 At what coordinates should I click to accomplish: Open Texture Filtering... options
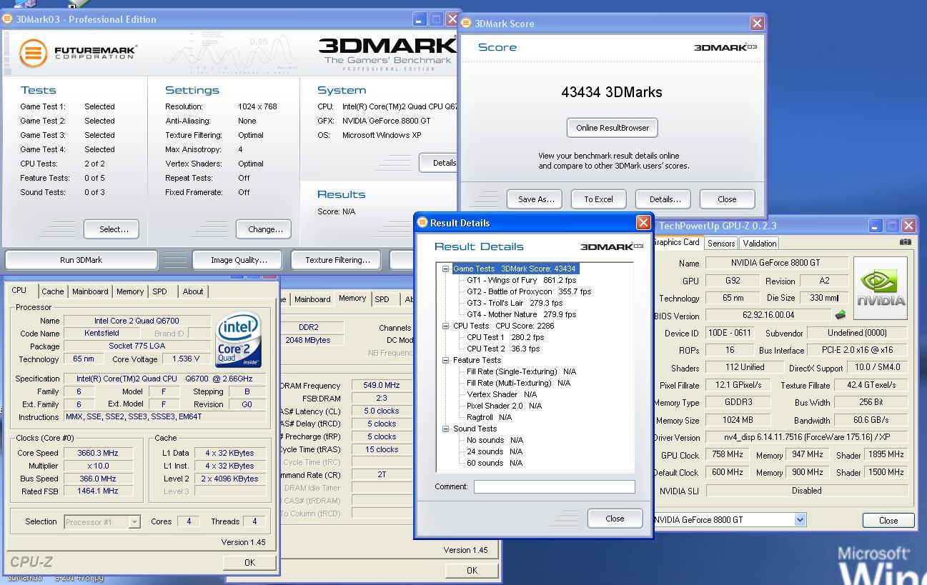(337, 260)
